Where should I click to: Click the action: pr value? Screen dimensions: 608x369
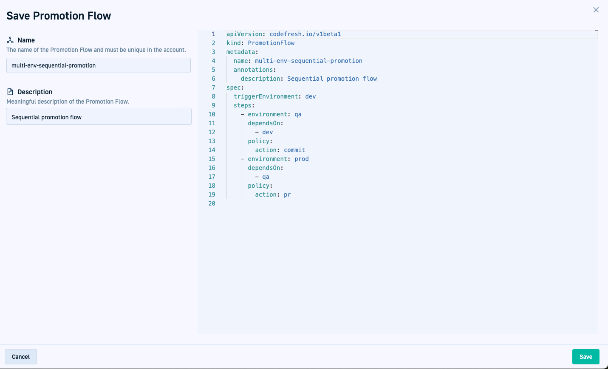pos(287,194)
